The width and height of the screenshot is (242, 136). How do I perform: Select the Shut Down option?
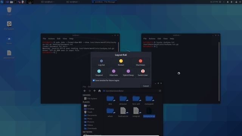[x=140, y=62]
